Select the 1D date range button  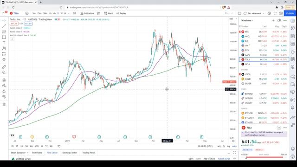tap(13, 146)
